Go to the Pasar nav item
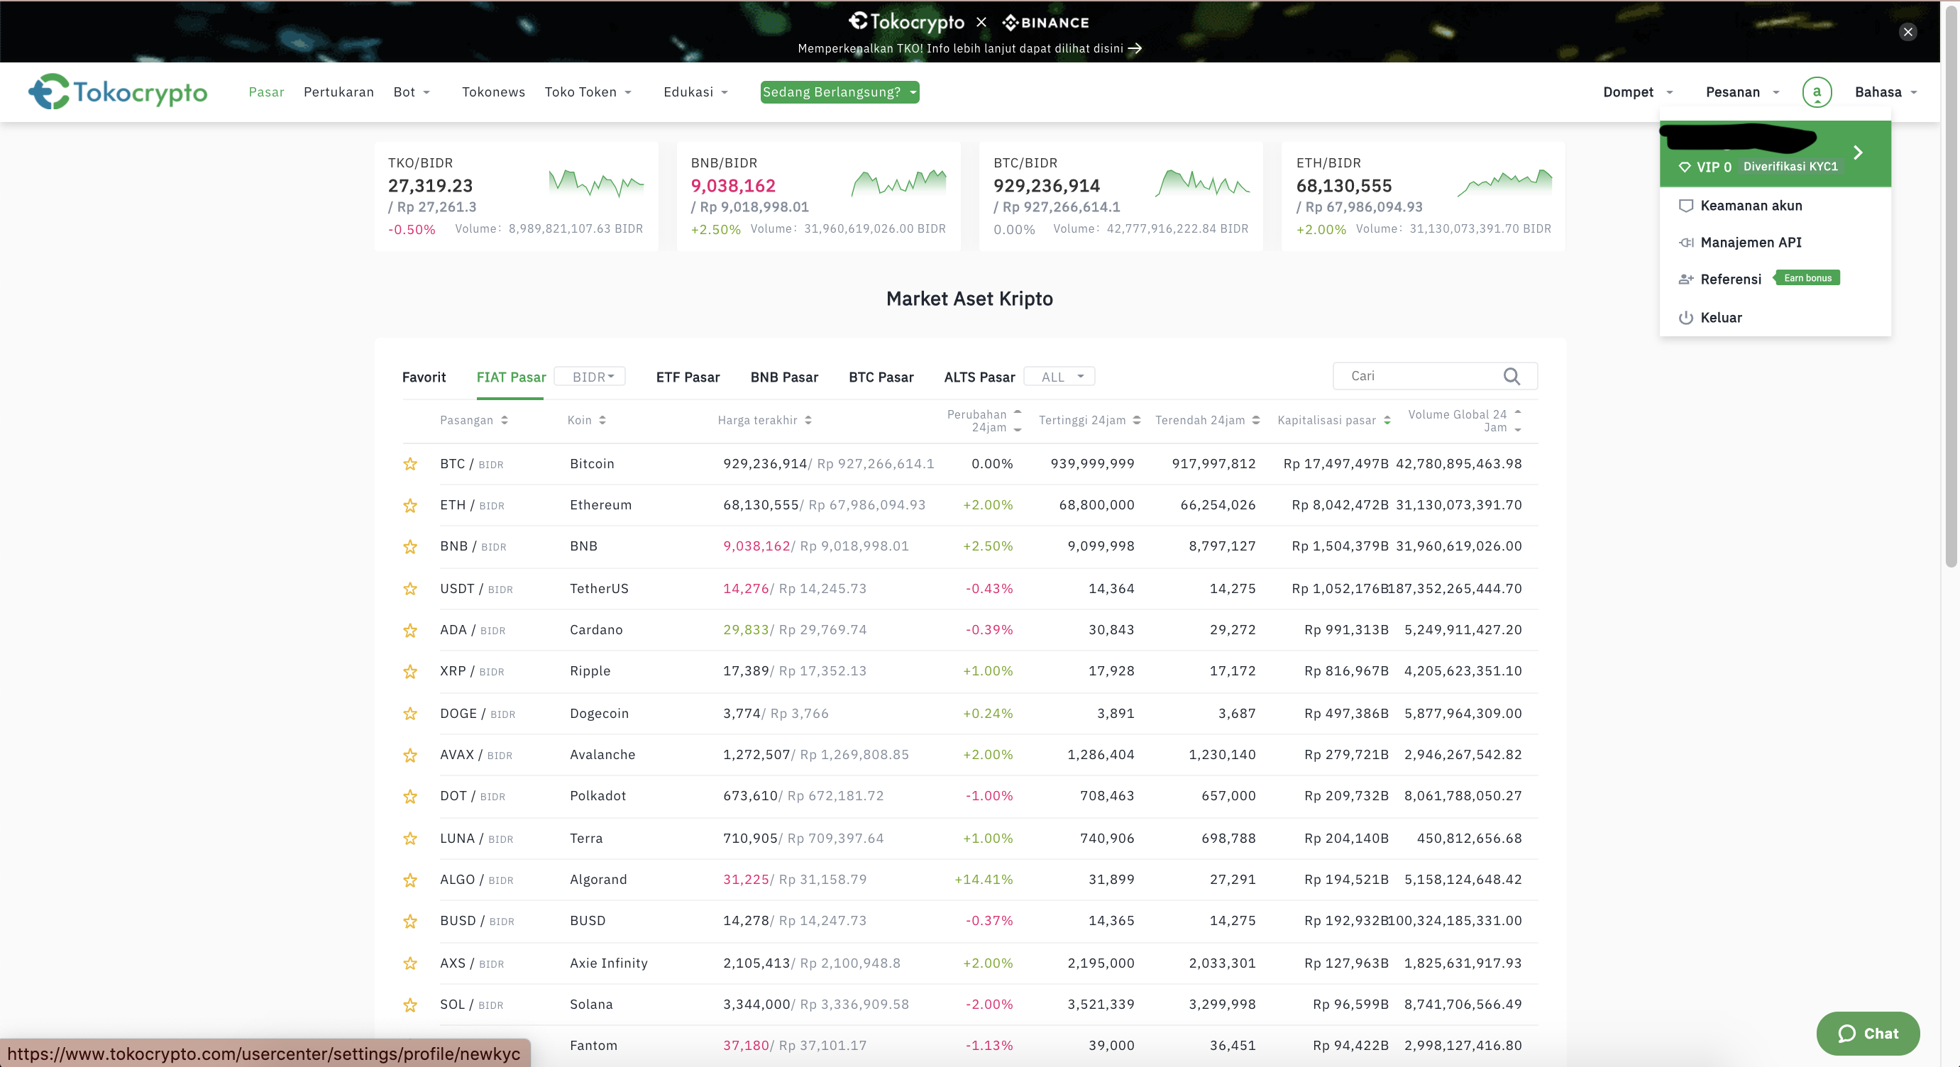Image resolution: width=1960 pixels, height=1067 pixels. point(265,92)
